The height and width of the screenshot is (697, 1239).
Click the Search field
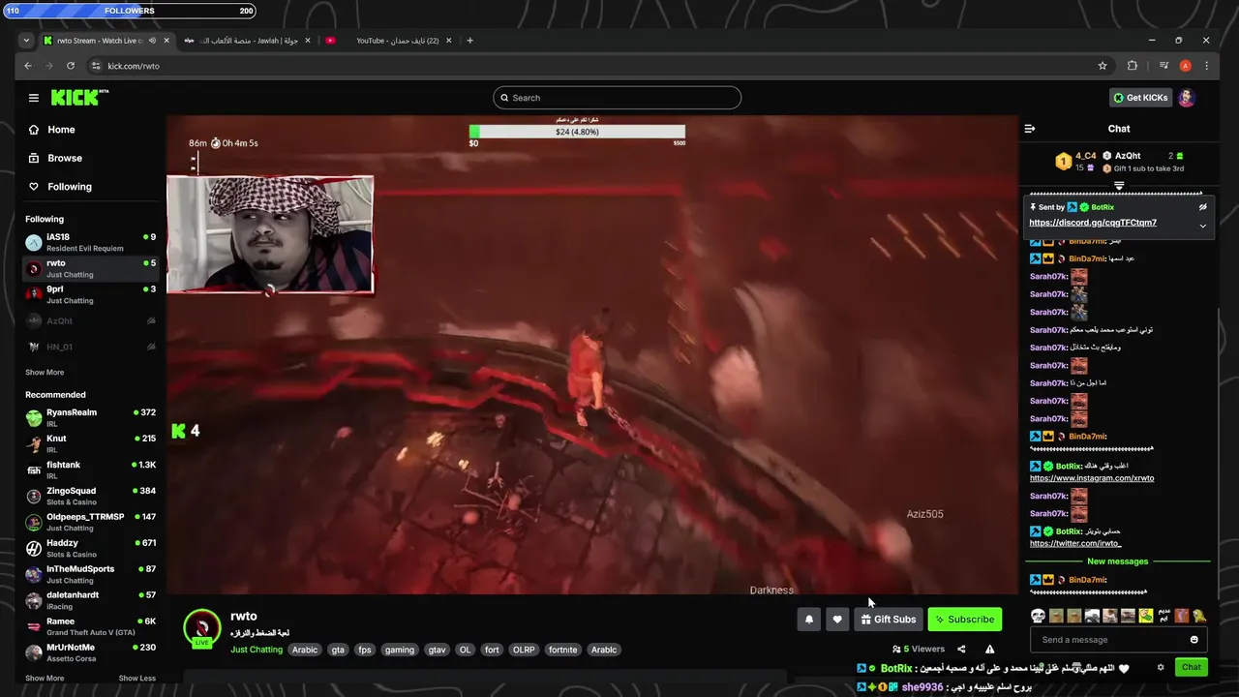tap(617, 98)
